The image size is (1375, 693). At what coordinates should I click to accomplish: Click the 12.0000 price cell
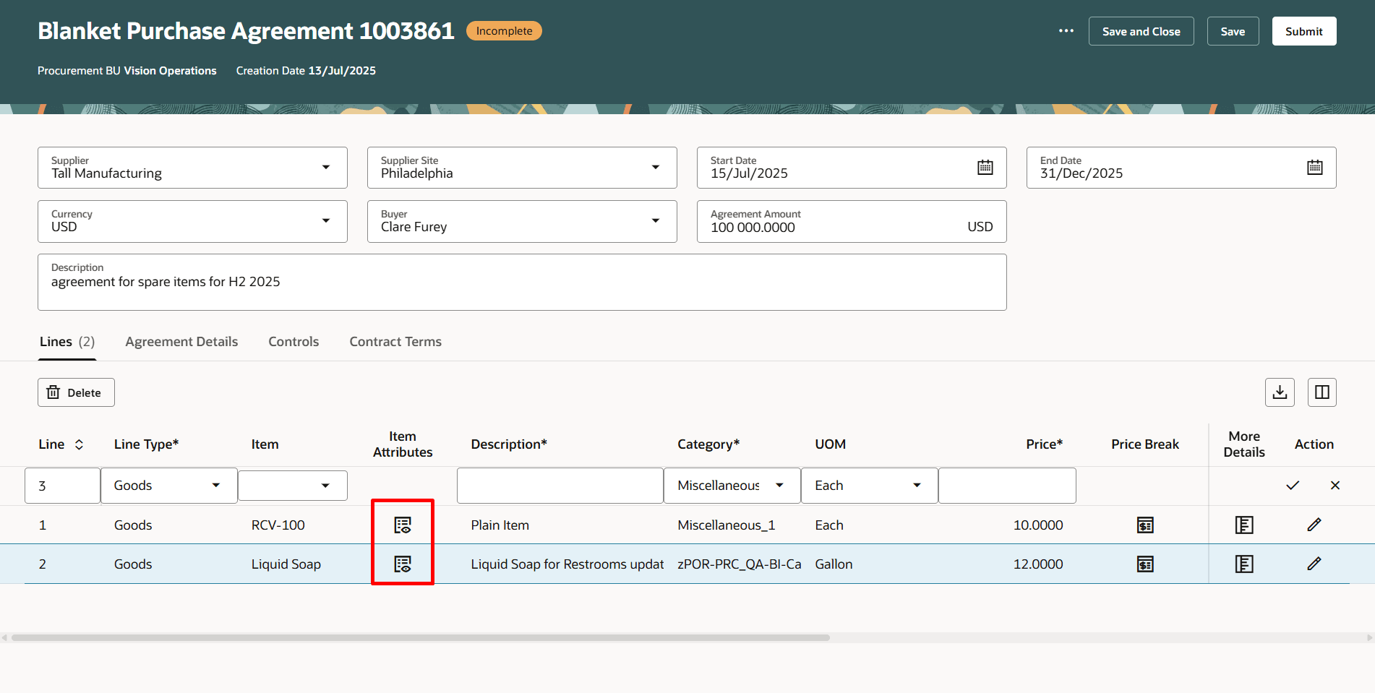click(1038, 564)
